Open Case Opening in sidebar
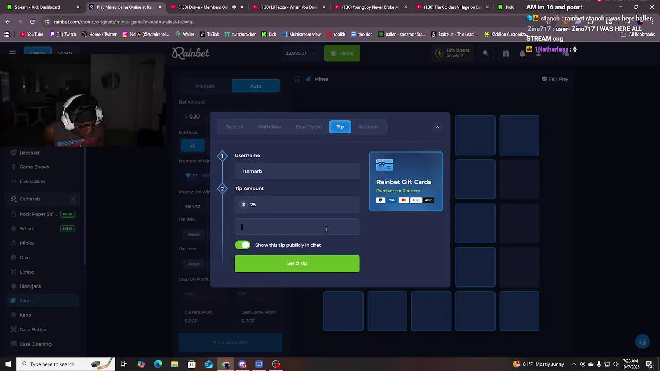Image resolution: width=660 pixels, height=371 pixels. (x=35, y=344)
